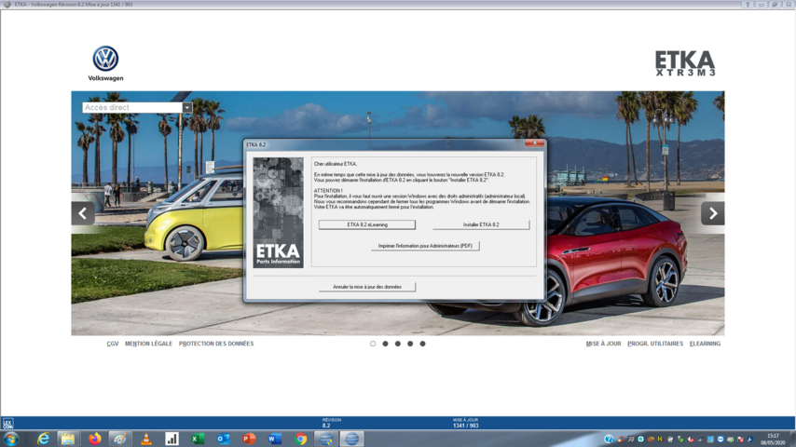Open TeamViewer tray icon

[x=721, y=439]
